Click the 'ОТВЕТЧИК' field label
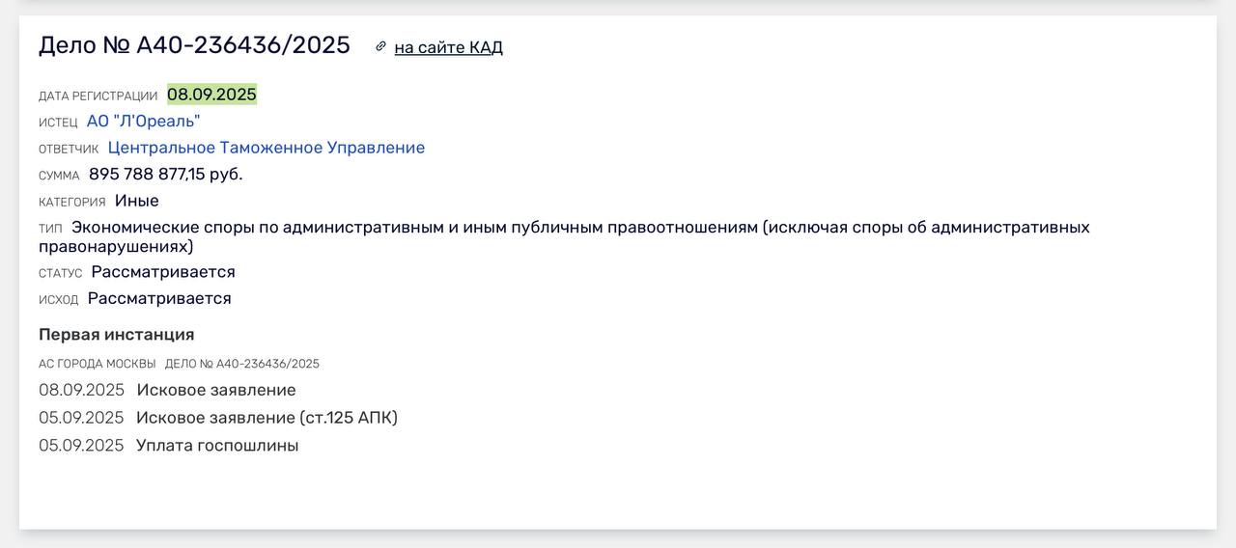The width and height of the screenshot is (1236, 548). pos(69,150)
